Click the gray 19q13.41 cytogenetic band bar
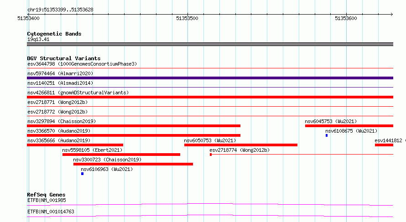Image resolution: width=406 pixels, height=222 pixels. 210,44
